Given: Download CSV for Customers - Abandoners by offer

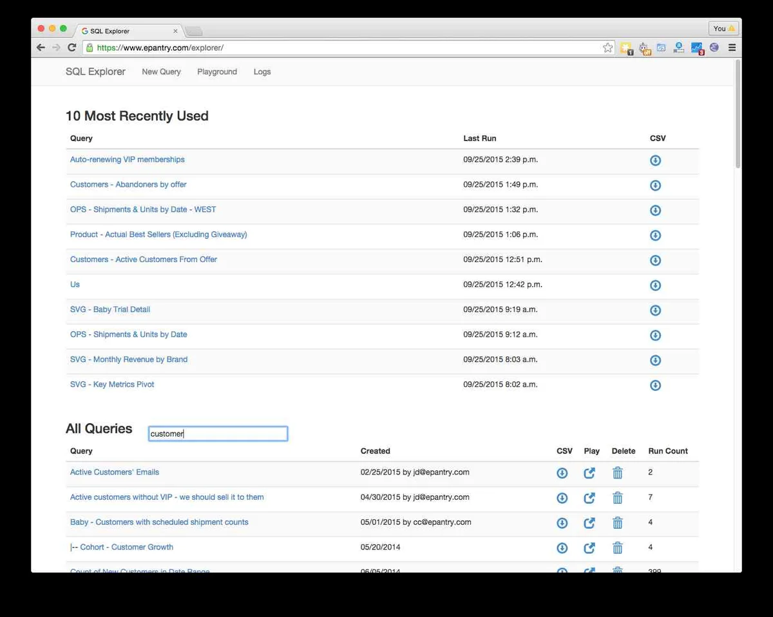Looking at the screenshot, I should (655, 185).
